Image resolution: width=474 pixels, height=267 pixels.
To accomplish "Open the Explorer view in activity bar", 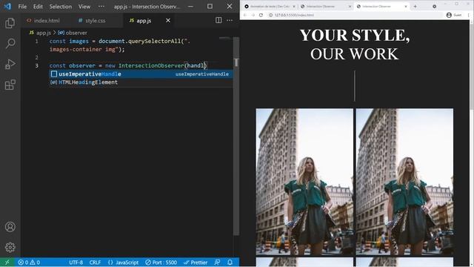I will click(10, 23).
